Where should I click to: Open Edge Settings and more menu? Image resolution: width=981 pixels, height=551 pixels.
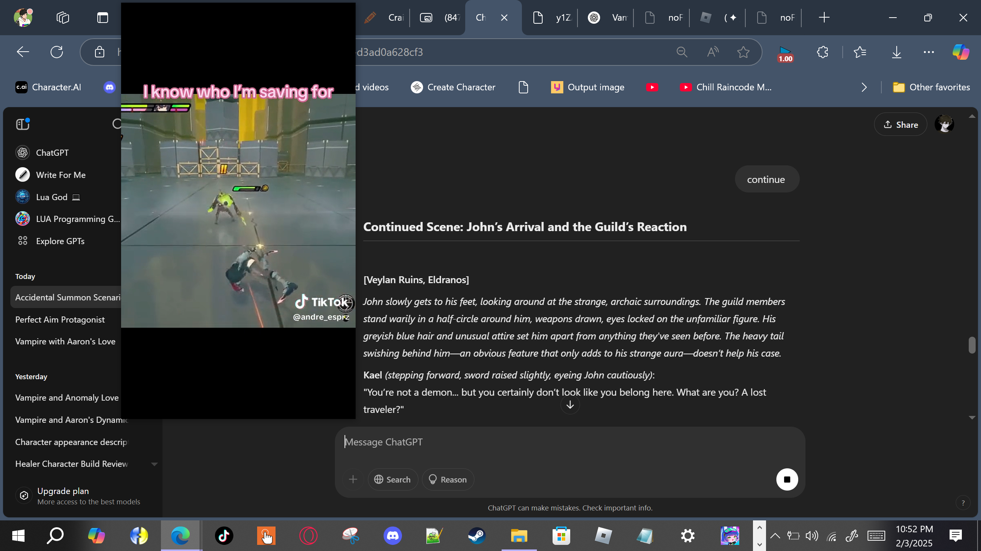coord(929,52)
